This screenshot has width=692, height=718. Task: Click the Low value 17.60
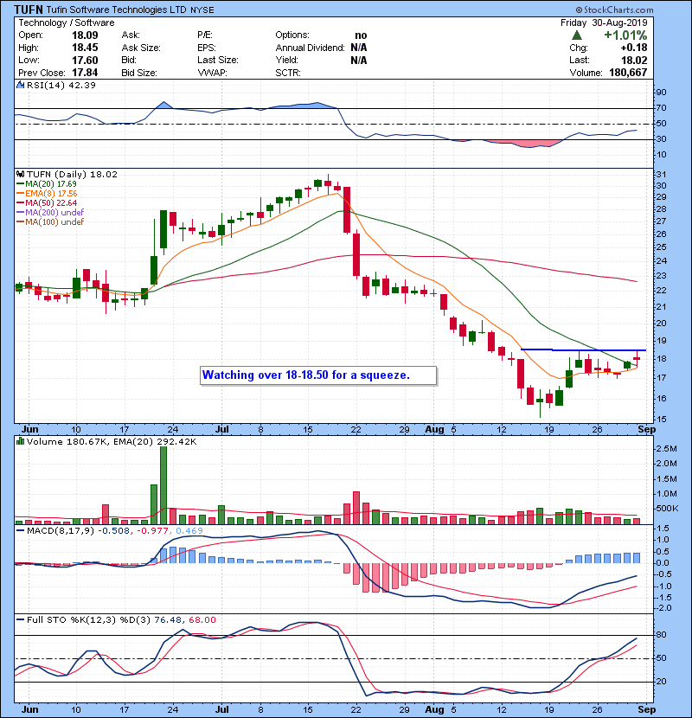coord(85,60)
